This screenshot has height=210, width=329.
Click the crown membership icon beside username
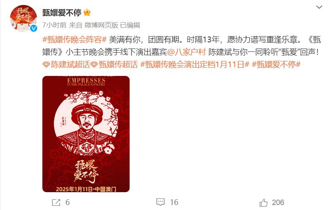[x=87, y=13]
